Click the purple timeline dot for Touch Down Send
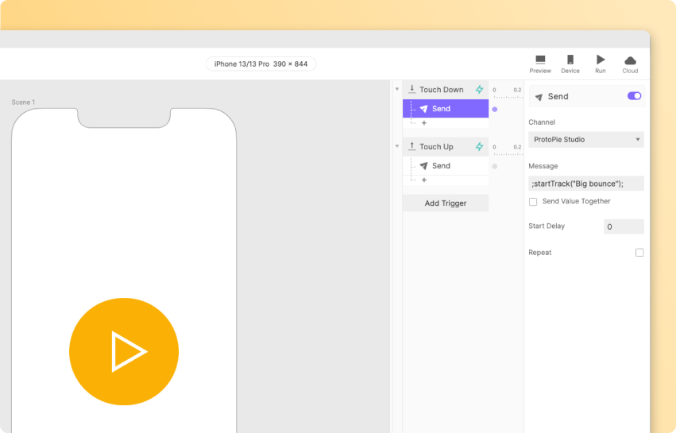 tap(495, 109)
